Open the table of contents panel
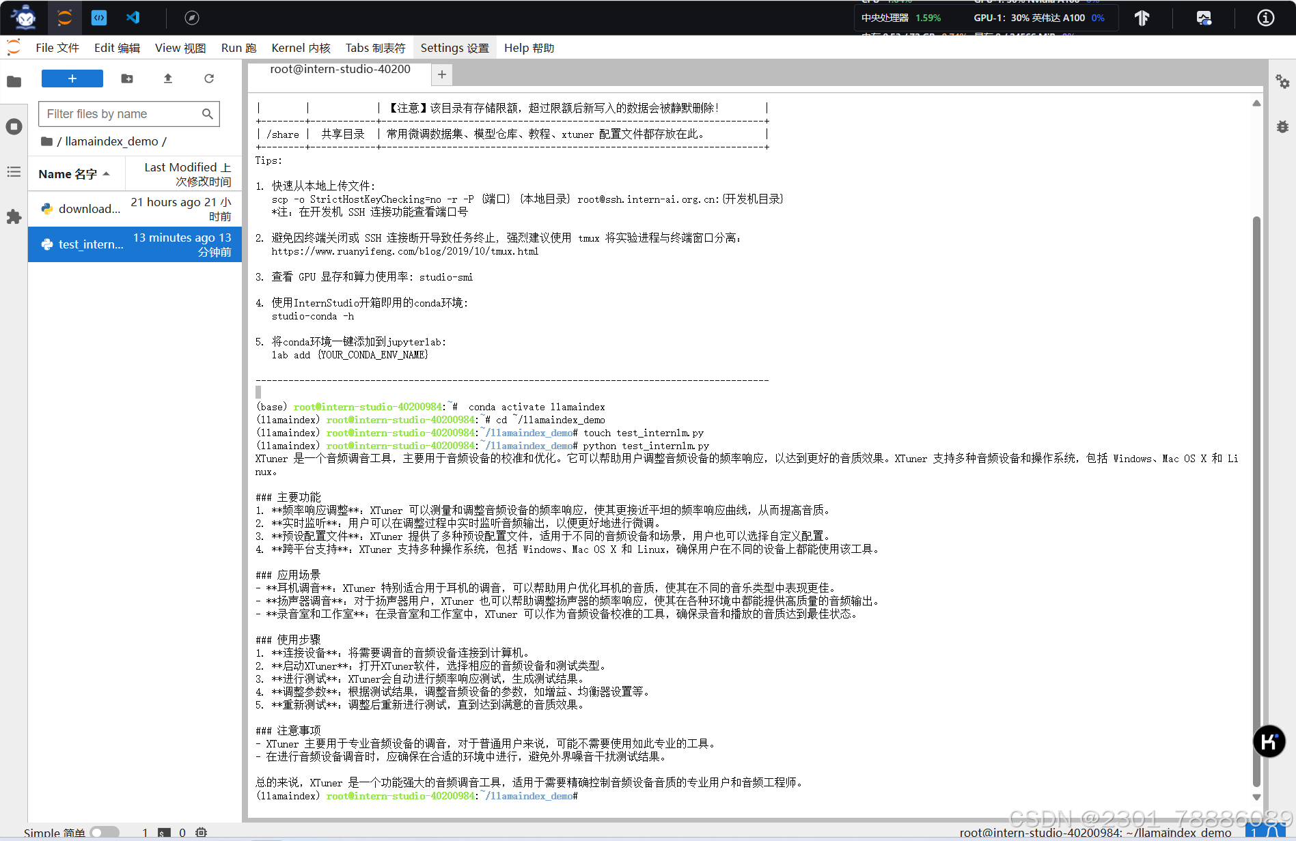 point(14,172)
